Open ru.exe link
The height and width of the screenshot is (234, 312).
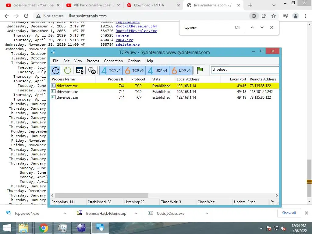coord(122,35)
